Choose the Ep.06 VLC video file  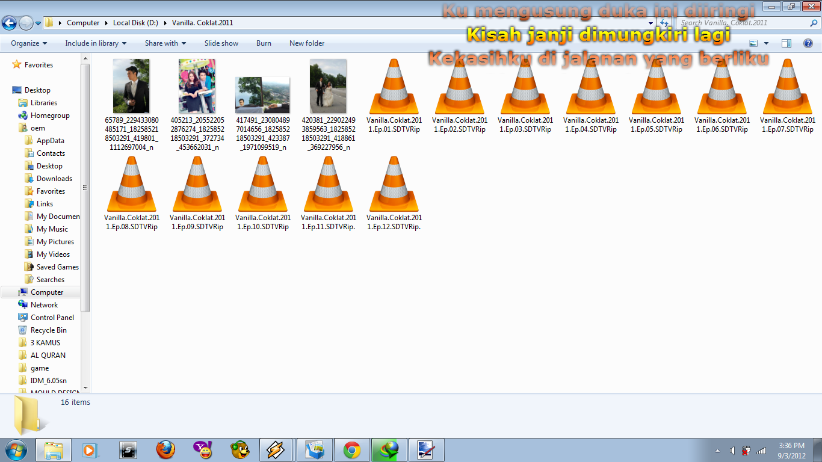coord(722,96)
